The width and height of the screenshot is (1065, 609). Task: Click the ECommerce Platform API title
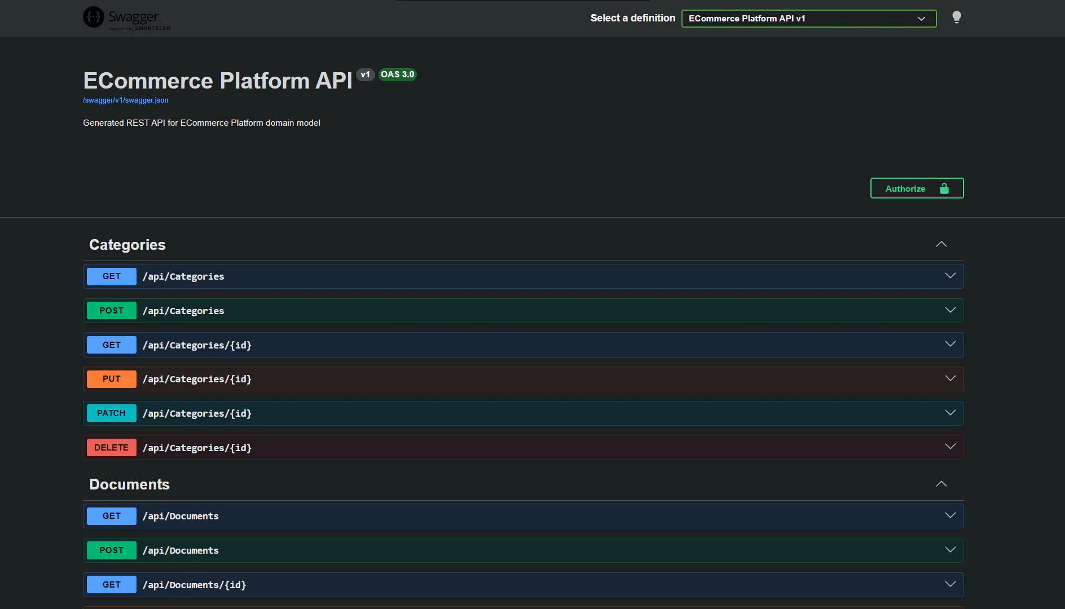click(218, 81)
